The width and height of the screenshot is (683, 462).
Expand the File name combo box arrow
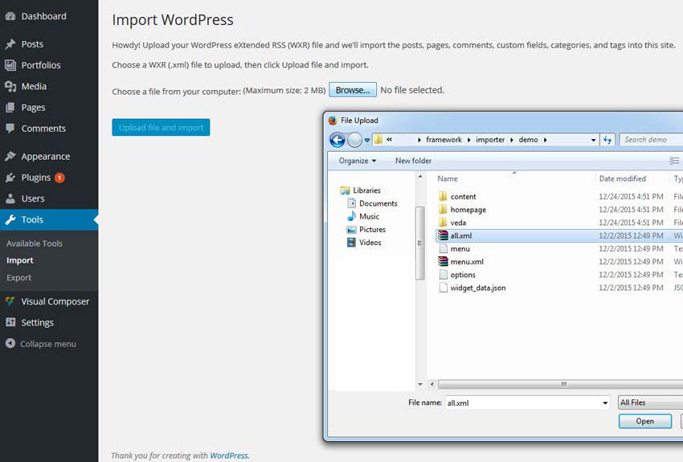coord(605,403)
